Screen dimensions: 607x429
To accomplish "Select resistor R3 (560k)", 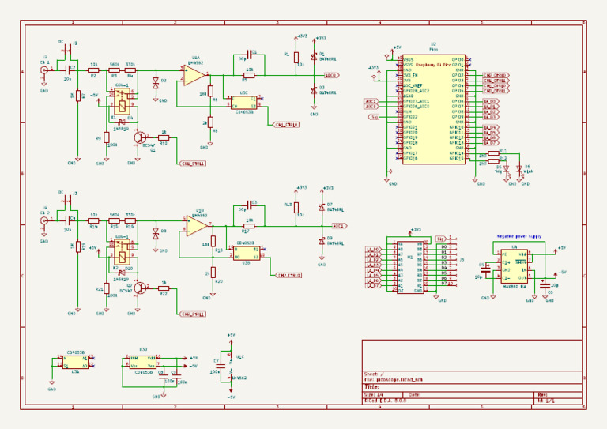I will [x=114, y=70].
